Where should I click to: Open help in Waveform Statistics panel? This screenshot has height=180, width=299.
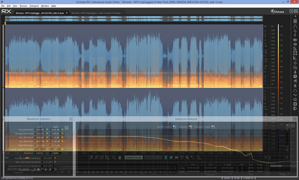[x=66, y=128]
